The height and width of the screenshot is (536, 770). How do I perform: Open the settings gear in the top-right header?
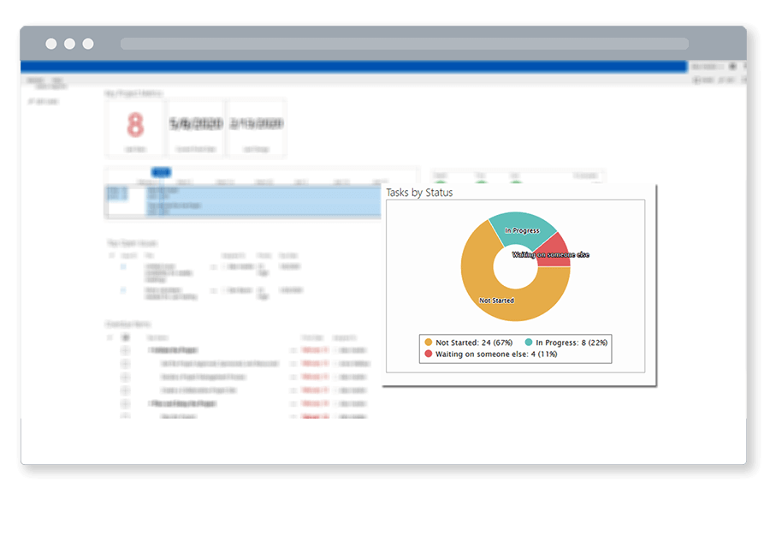[732, 67]
